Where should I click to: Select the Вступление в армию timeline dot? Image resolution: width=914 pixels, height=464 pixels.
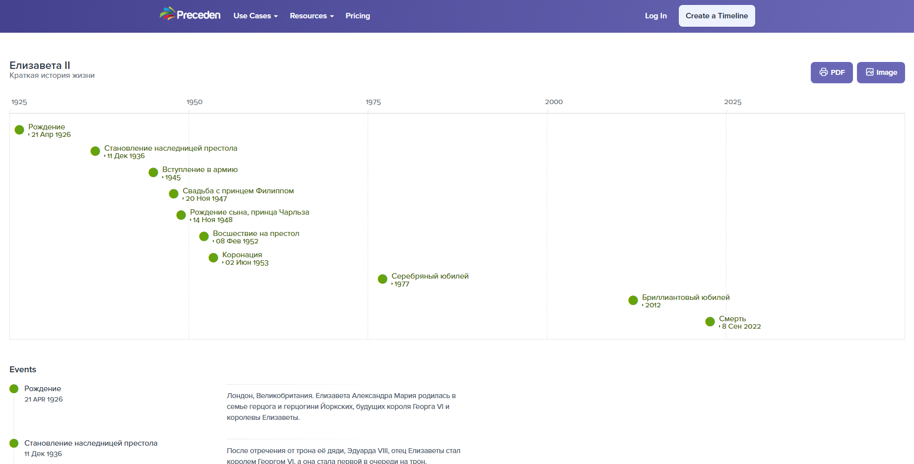tap(153, 173)
